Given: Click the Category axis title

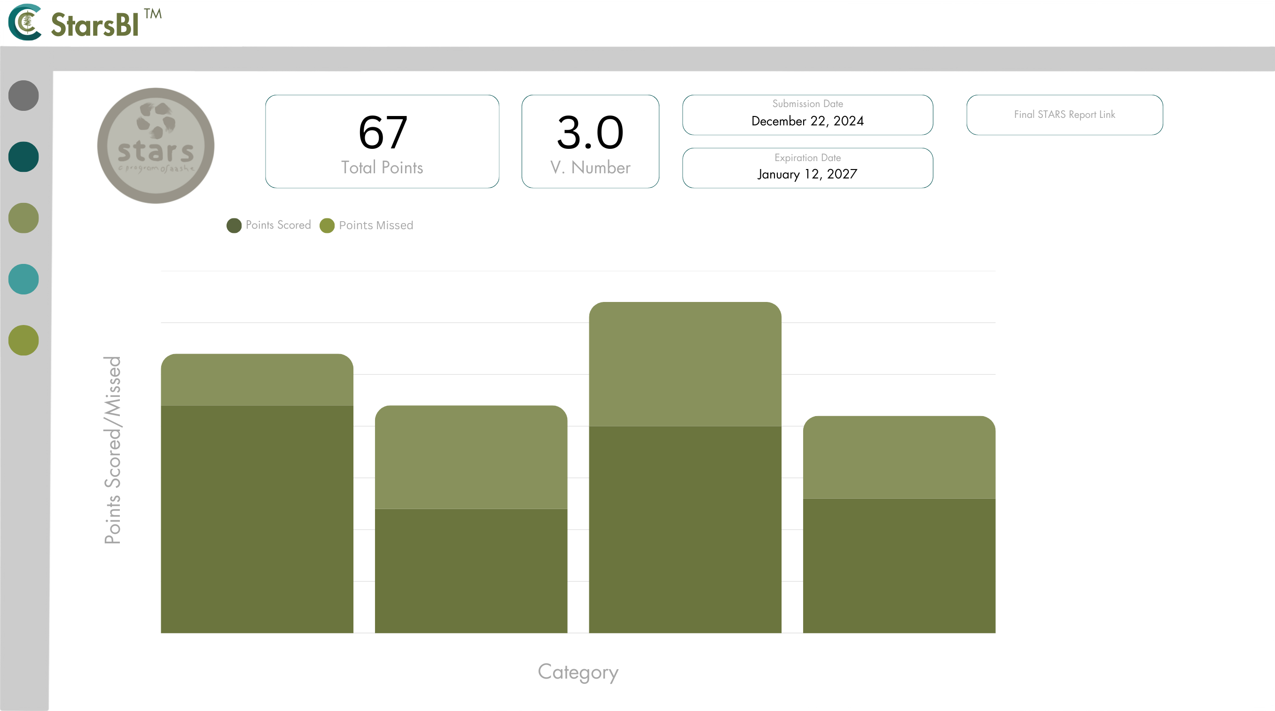Looking at the screenshot, I should 578,672.
